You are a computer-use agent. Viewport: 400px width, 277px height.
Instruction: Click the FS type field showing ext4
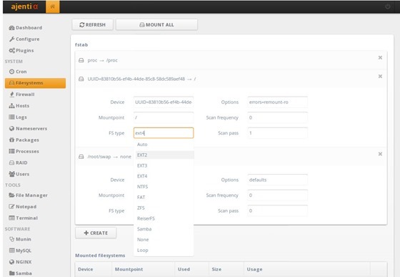click(164, 133)
